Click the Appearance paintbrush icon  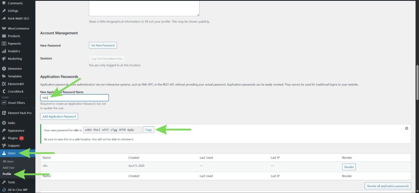pyautogui.click(x=4, y=130)
